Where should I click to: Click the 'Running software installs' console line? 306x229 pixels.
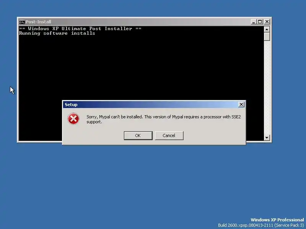pos(57,33)
